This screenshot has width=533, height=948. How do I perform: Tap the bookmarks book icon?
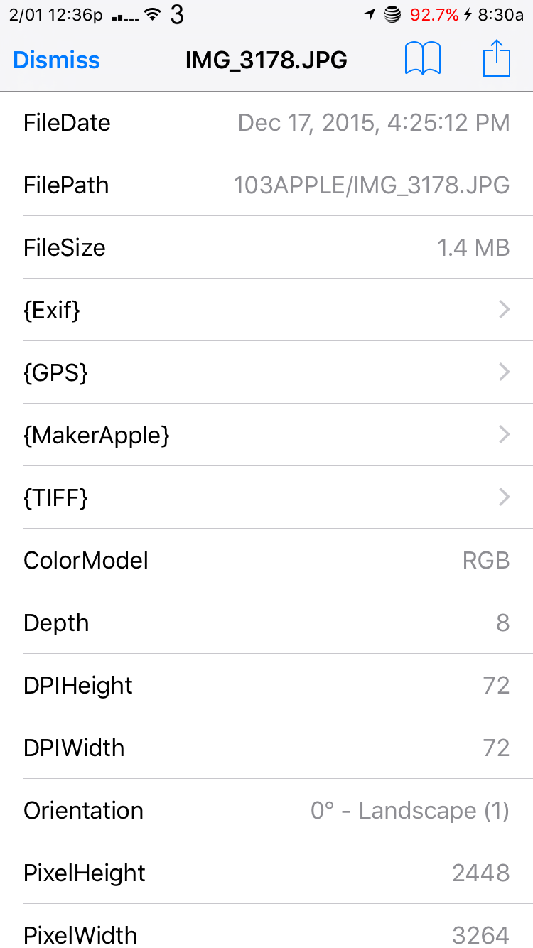[423, 59]
